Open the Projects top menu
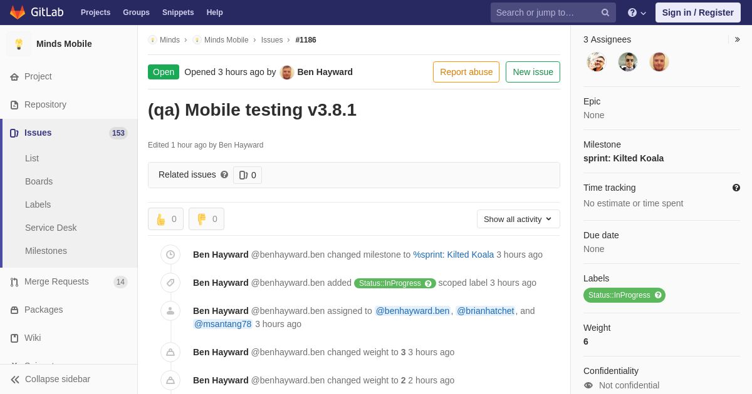This screenshot has height=394, width=752. [x=95, y=13]
